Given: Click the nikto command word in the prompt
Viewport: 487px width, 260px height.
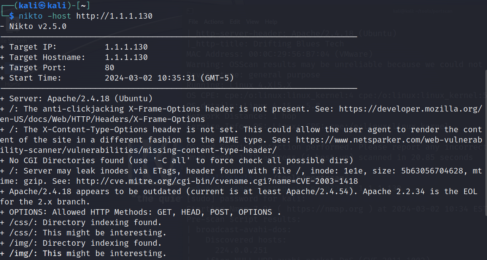Looking at the screenshot, I should (x=31, y=16).
